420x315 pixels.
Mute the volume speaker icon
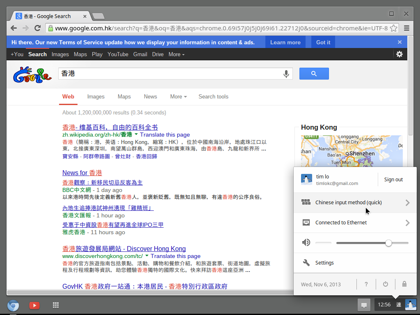coord(306,243)
